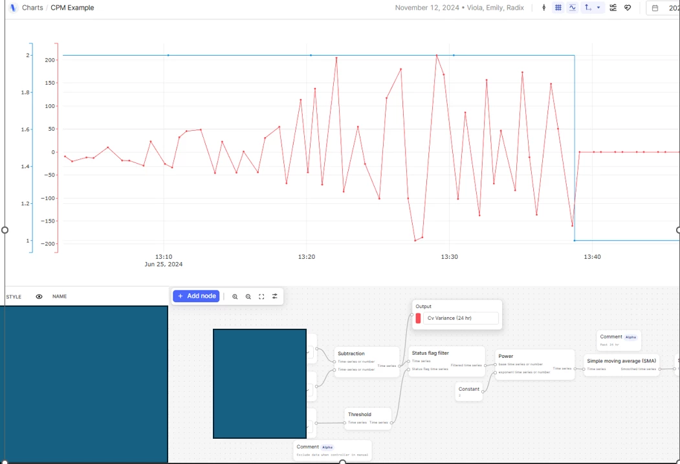Click the red y-axis 200 label
Image resolution: width=680 pixels, height=464 pixels.
click(x=50, y=60)
